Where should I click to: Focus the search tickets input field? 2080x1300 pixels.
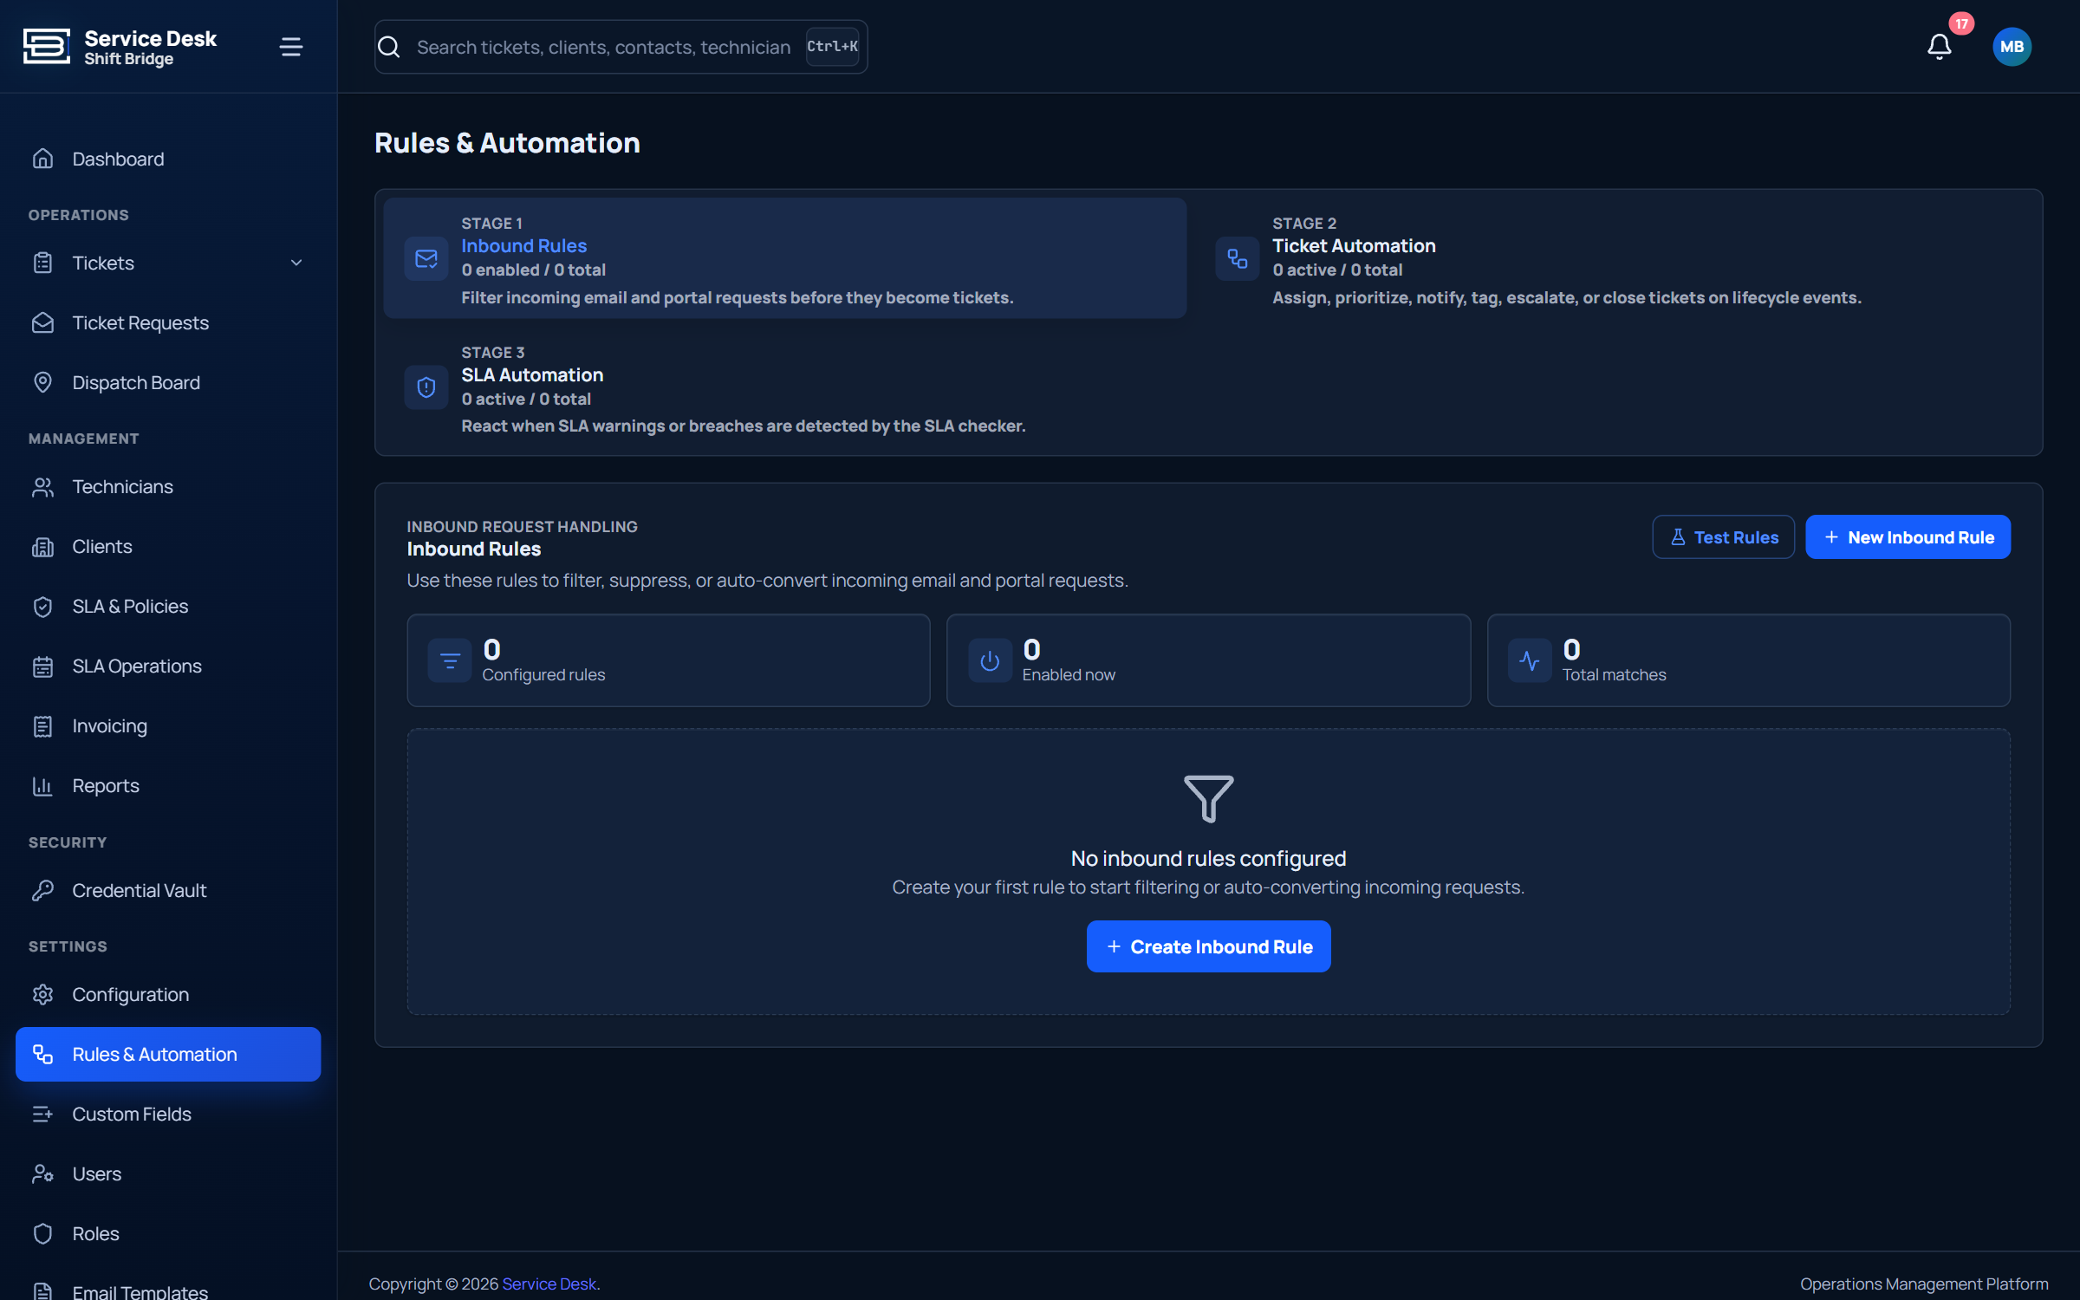(x=604, y=47)
